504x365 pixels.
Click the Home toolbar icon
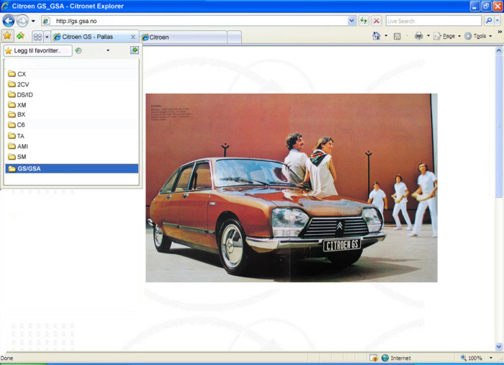click(377, 36)
